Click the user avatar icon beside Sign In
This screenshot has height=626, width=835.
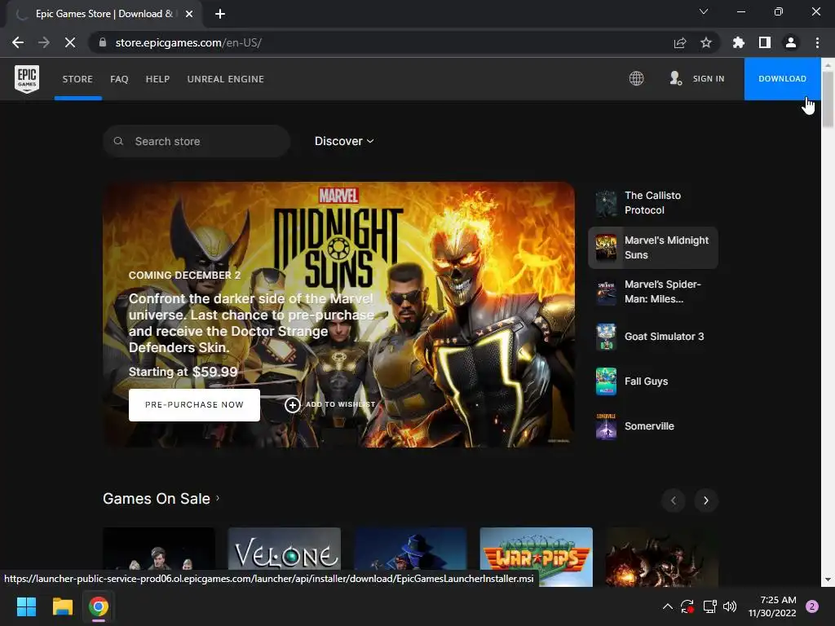(x=675, y=79)
